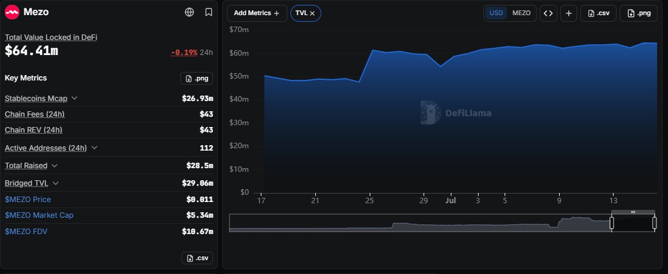Expand Stablecoins Mcap details
The width and height of the screenshot is (668, 274).
tap(74, 98)
